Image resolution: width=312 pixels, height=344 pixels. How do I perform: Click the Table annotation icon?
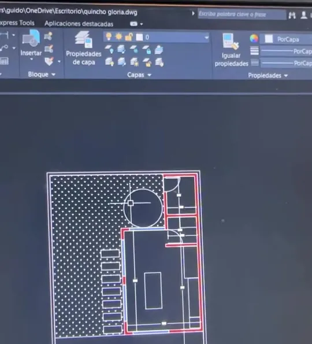coord(5,61)
